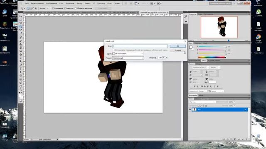Open the Изображение menu
Viewport: 266px width, 149px height.
[x=52, y=3]
